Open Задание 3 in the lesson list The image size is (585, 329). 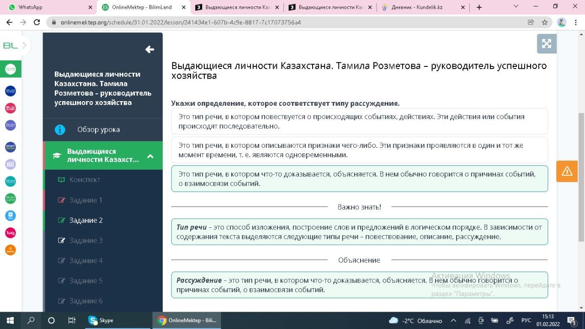(x=86, y=240)
